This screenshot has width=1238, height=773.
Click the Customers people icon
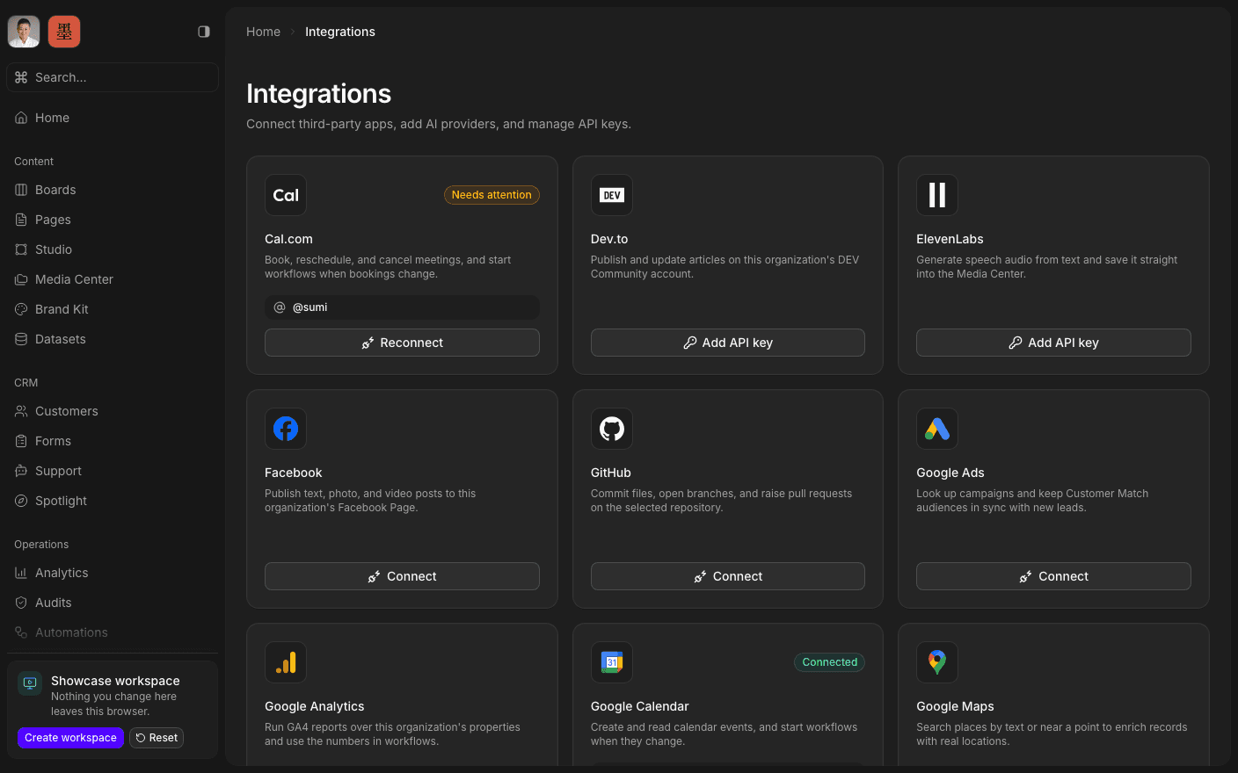click(21, 411)
